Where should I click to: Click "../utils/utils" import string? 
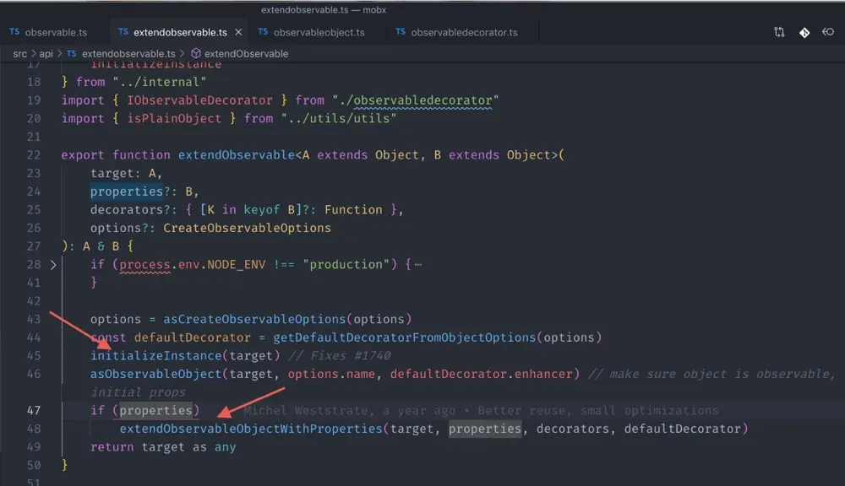coord(339,118)
